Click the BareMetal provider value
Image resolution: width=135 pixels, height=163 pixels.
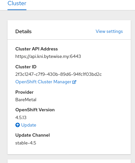click(26, 100)
